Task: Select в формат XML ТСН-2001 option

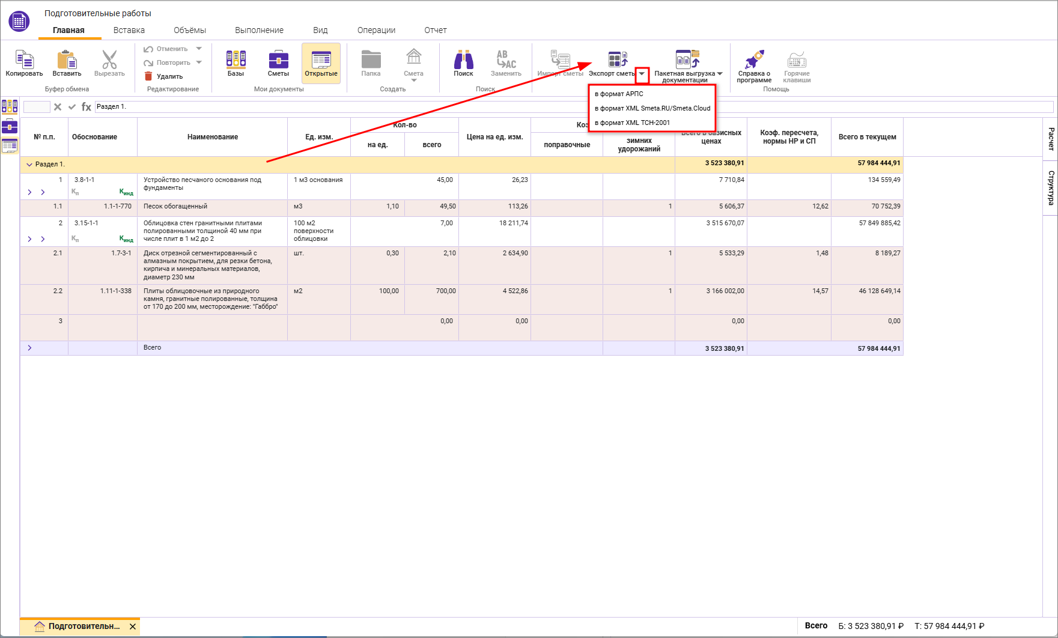Action: pos(632,123)
